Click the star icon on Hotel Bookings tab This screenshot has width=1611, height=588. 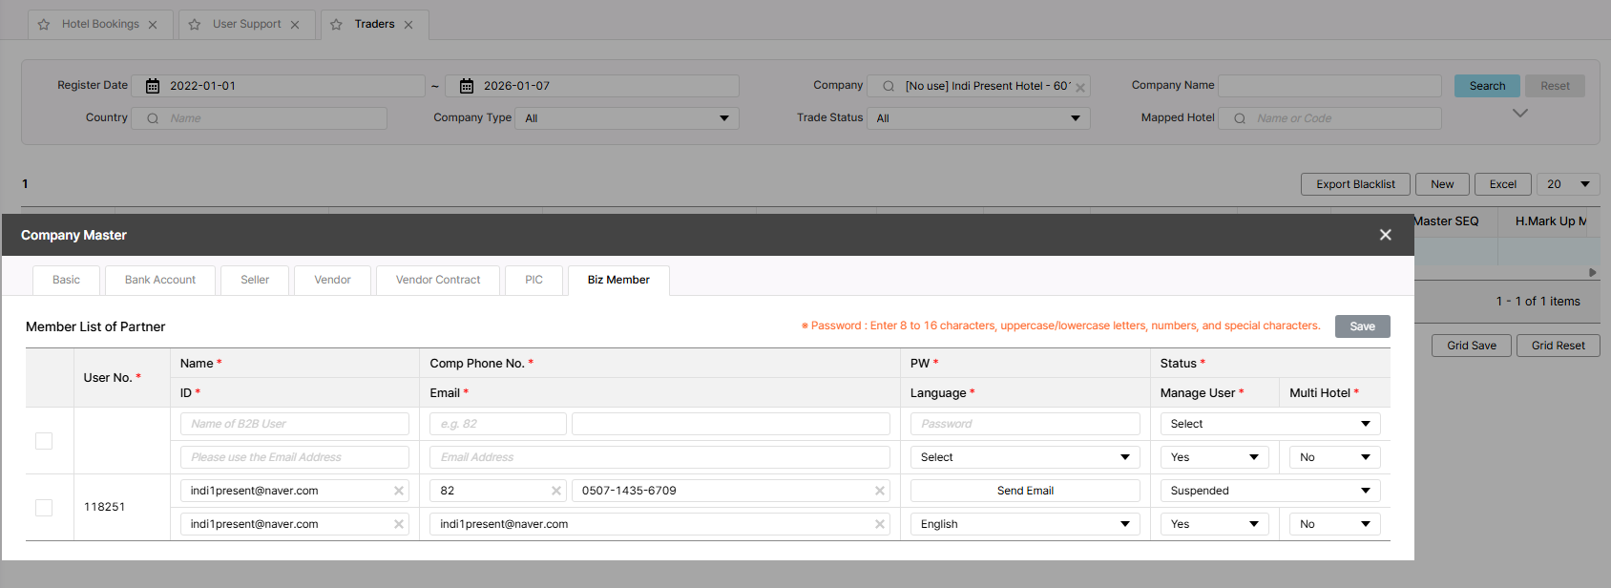[44, 25]
